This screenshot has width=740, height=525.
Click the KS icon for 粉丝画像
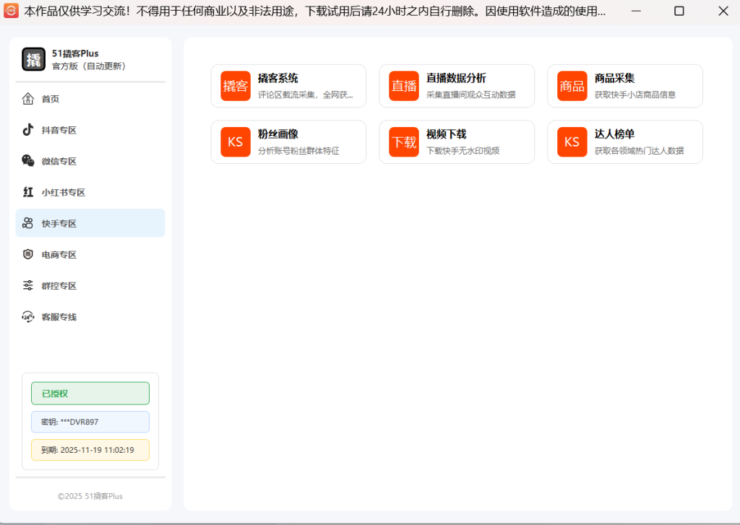(236, 142)
